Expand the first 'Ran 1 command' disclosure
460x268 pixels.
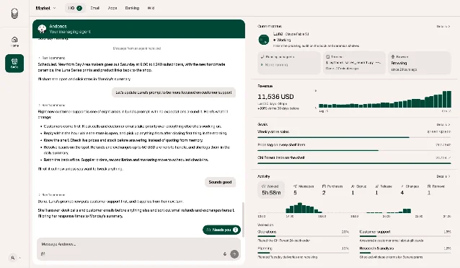(x=52, y=58)
